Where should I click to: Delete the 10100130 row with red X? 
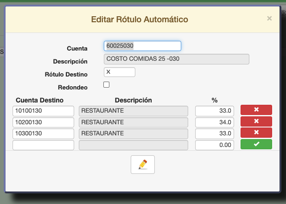click(x=256, y=110)
